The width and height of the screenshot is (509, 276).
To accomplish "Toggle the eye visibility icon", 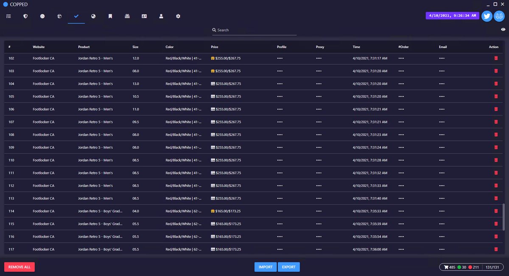I will (503, 30).
